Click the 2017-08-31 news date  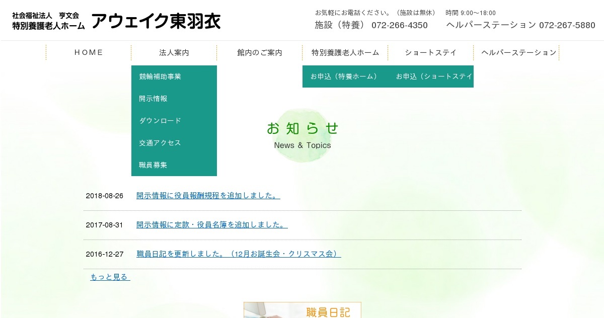click(x=105, y=225)
